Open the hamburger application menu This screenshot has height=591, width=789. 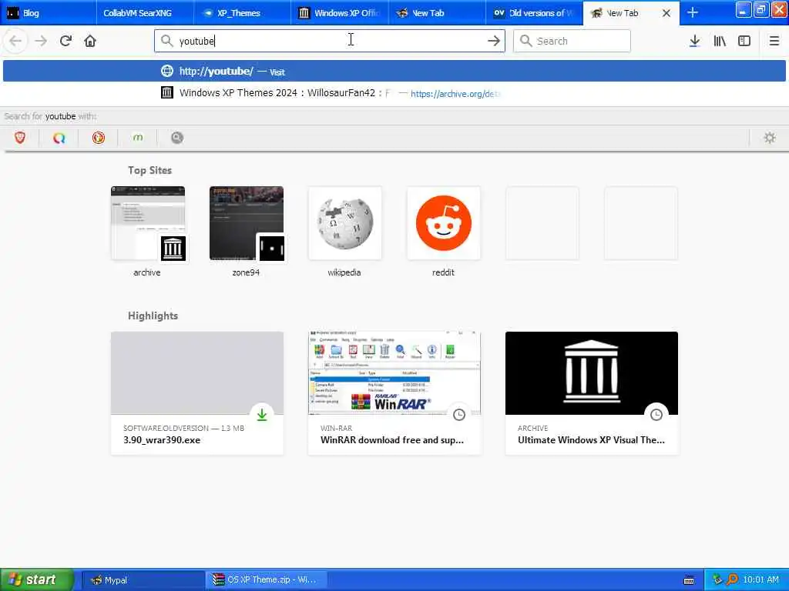(x=774, y=41)
